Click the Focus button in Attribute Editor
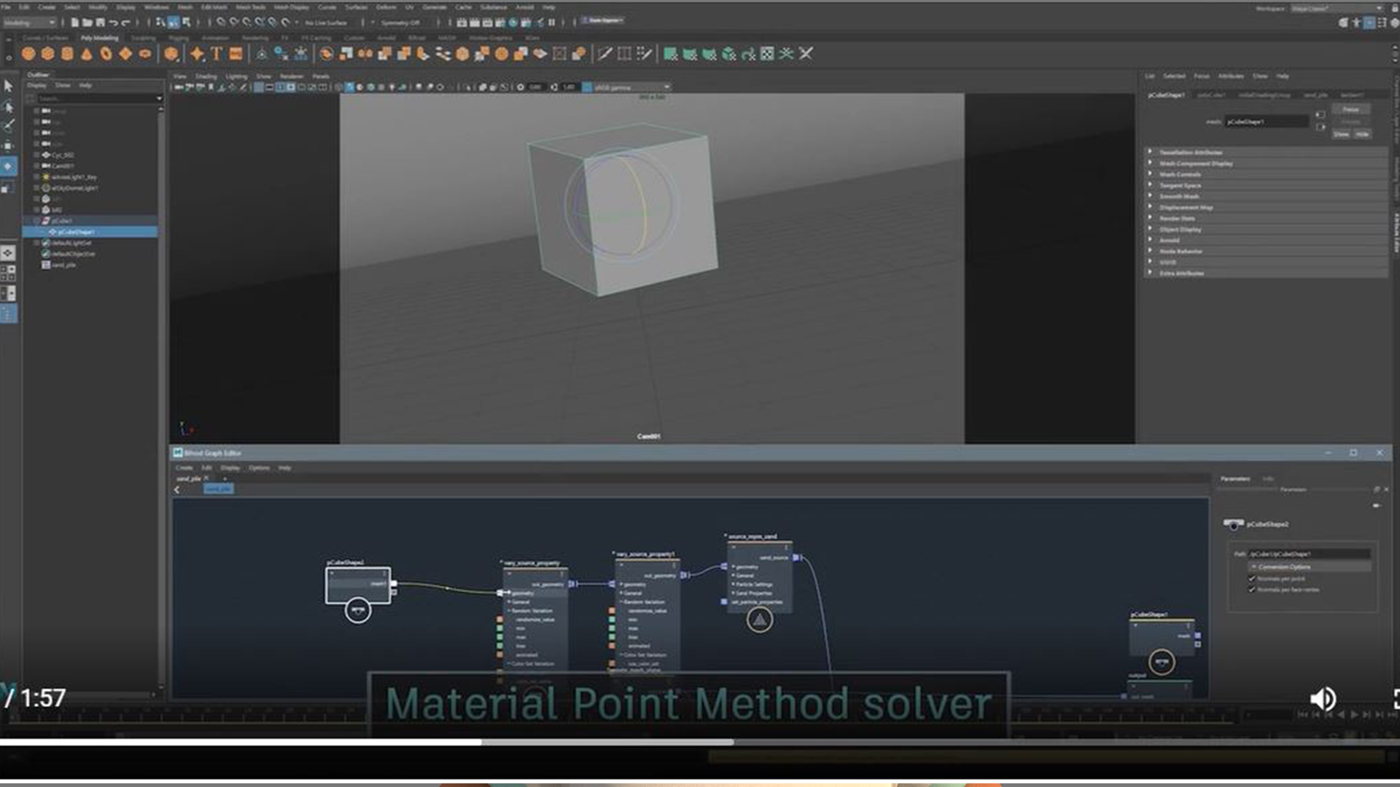 [x=1350, y=109]
